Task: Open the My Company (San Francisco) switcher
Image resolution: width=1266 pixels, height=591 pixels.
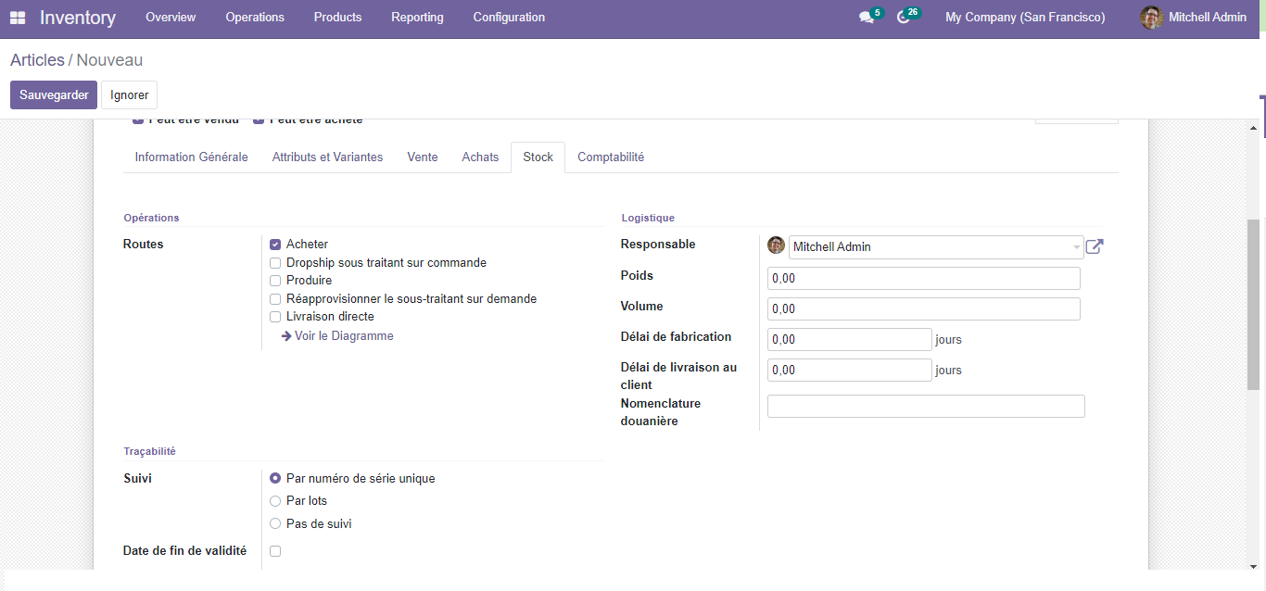Action: click(x=1024, y=18)
